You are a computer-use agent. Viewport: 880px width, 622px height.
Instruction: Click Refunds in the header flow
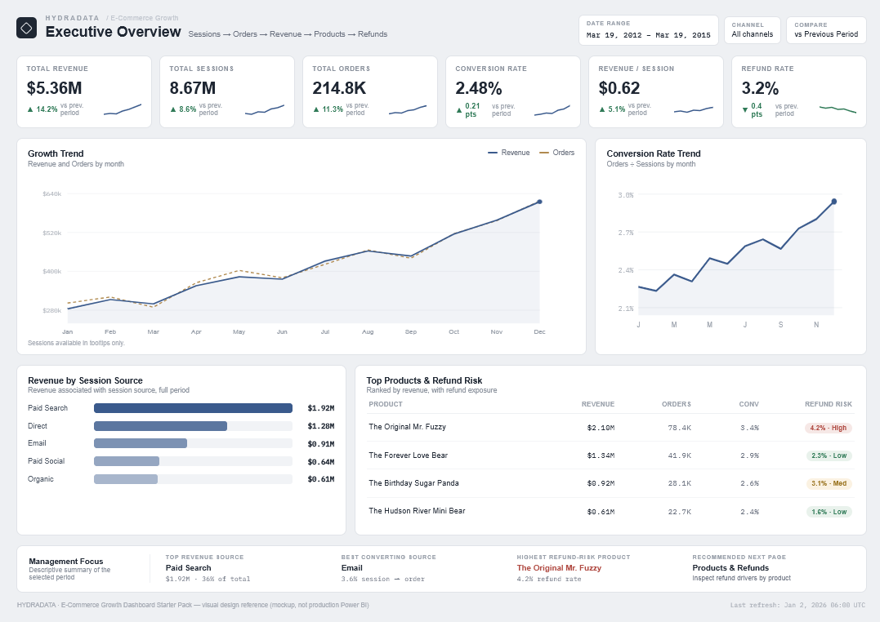tap(372, 34)
